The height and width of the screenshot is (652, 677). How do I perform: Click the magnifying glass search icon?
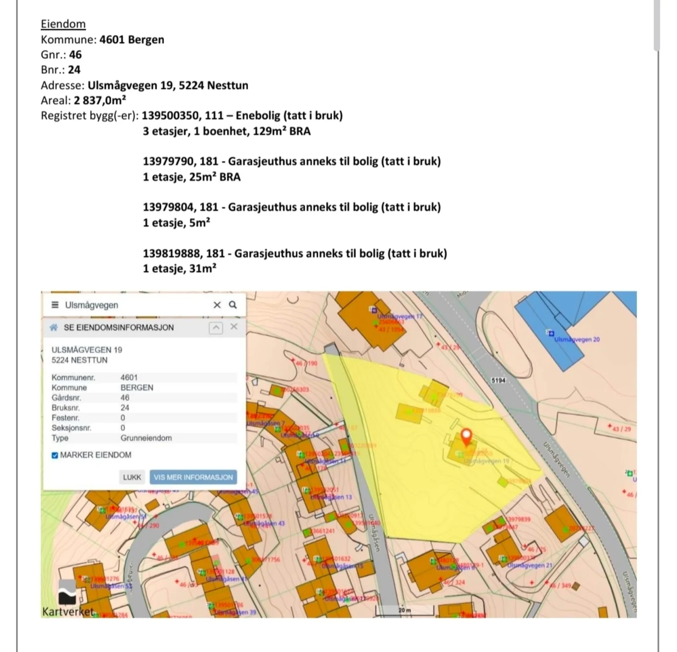coord(233,305)
